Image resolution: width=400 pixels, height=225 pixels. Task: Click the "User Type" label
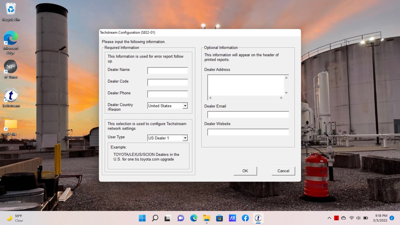(116, 137)
